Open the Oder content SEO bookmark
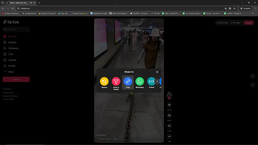258x145 pixels. coord(171,14)
